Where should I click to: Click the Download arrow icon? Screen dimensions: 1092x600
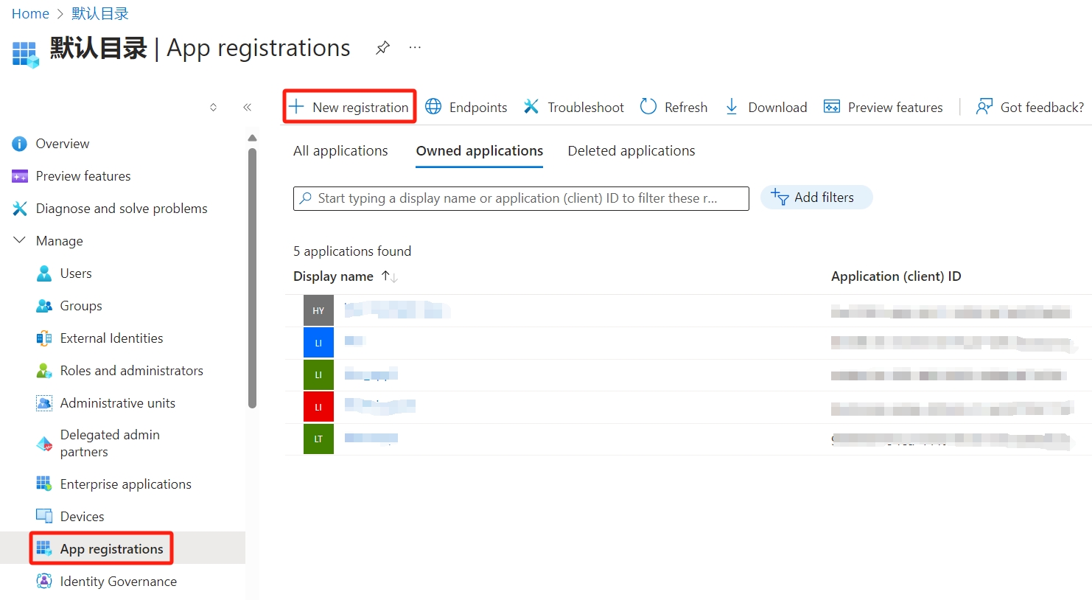pyautogui.click(x=732, y=107)
